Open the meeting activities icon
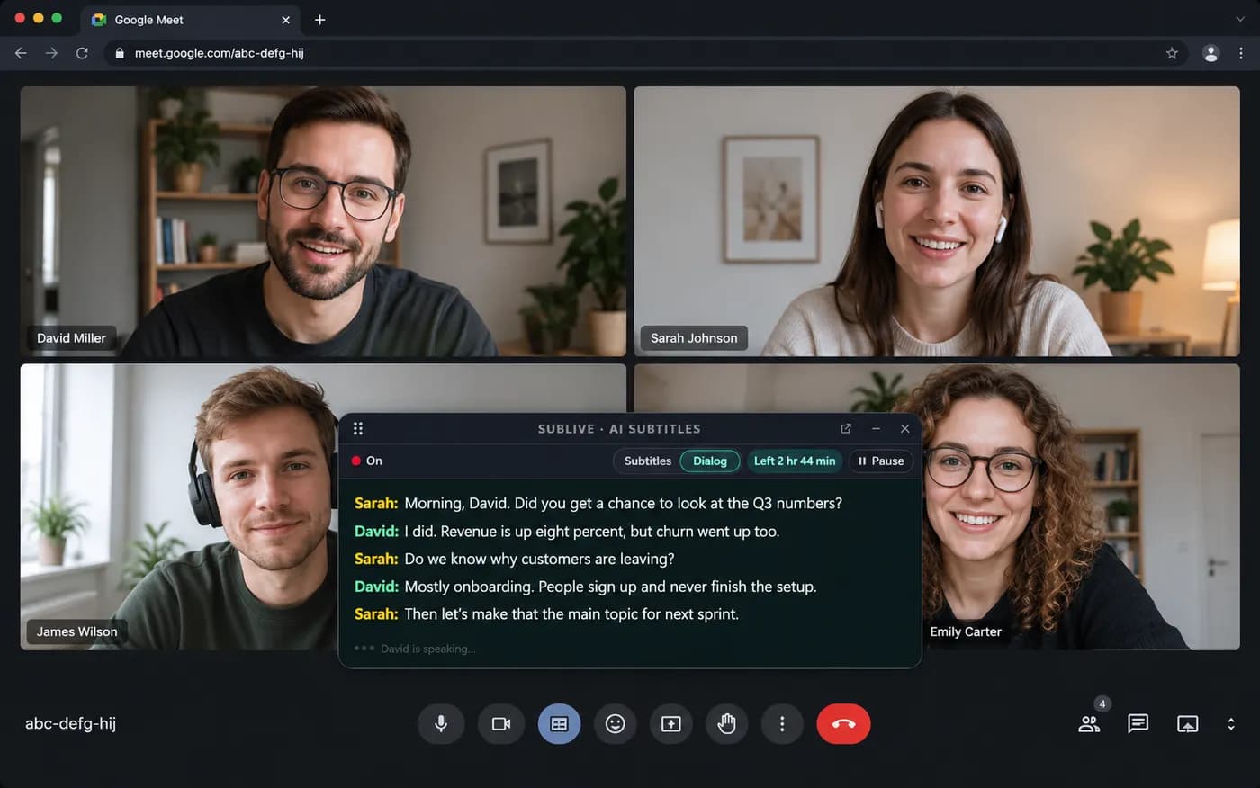The width and height of the screenshot is (1260, 788). [1188, 723]
